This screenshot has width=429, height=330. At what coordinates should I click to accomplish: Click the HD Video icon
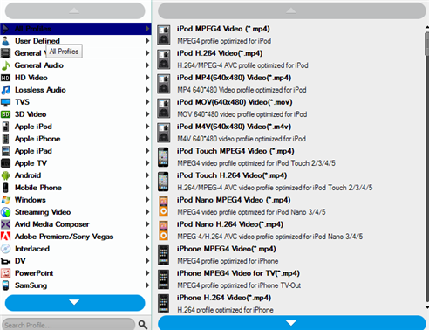(x=5, y=78)
